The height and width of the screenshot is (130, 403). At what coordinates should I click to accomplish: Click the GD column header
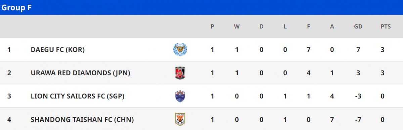(x=358, y=27)
